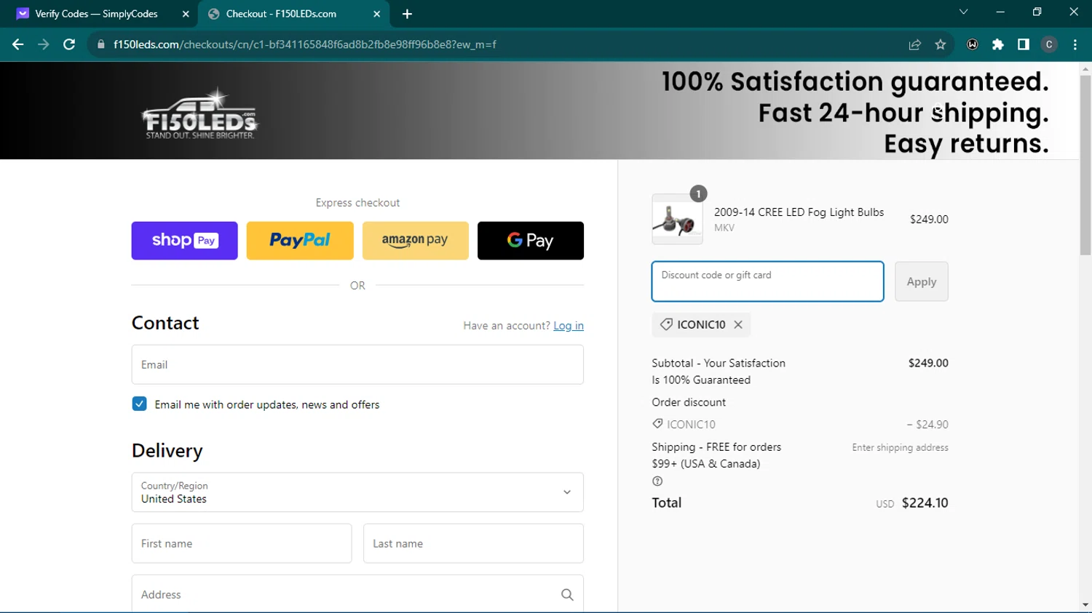Choose Amazon Pay checkout
The image size is (1092, 613).
(415, 241)
